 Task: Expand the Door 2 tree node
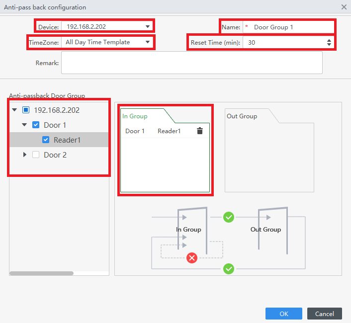coord(24,155)
